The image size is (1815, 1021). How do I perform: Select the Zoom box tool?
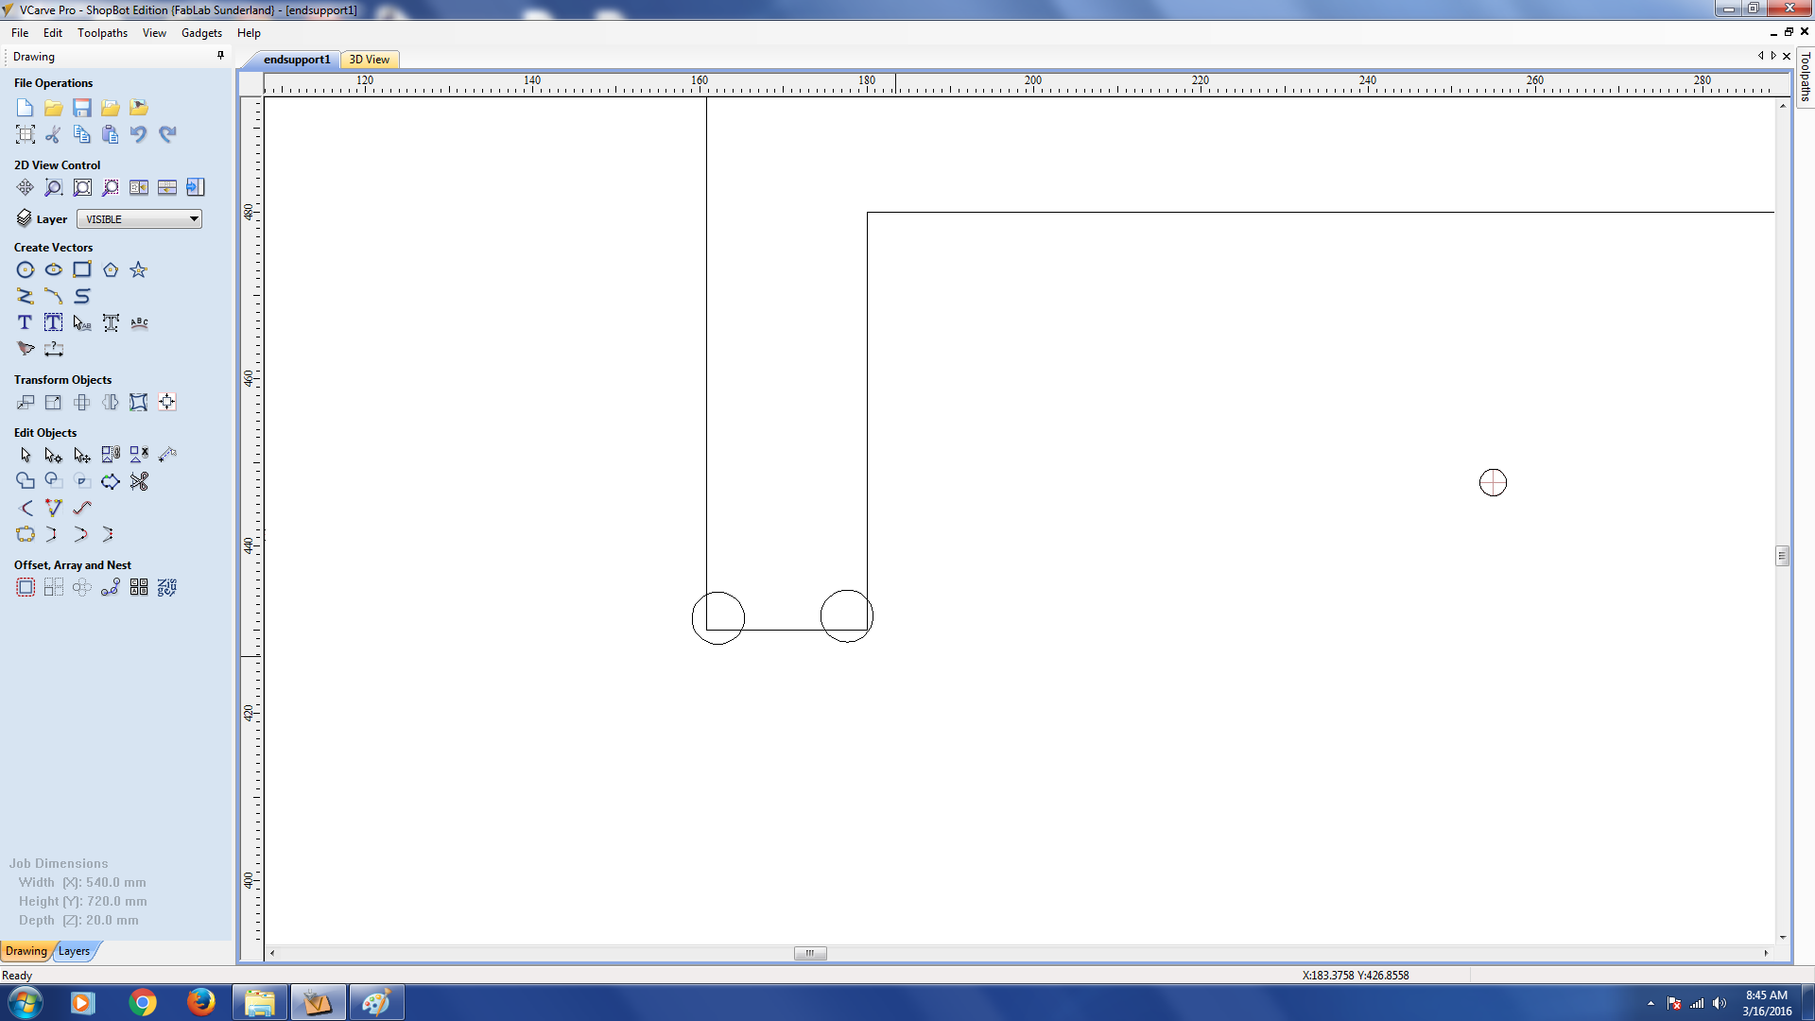pyautogui.click(x=54, y=187)
